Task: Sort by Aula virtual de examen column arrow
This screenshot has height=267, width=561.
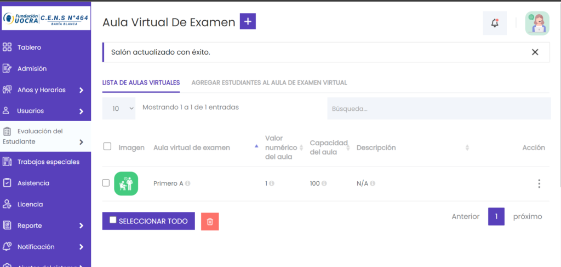Action: 256,146
